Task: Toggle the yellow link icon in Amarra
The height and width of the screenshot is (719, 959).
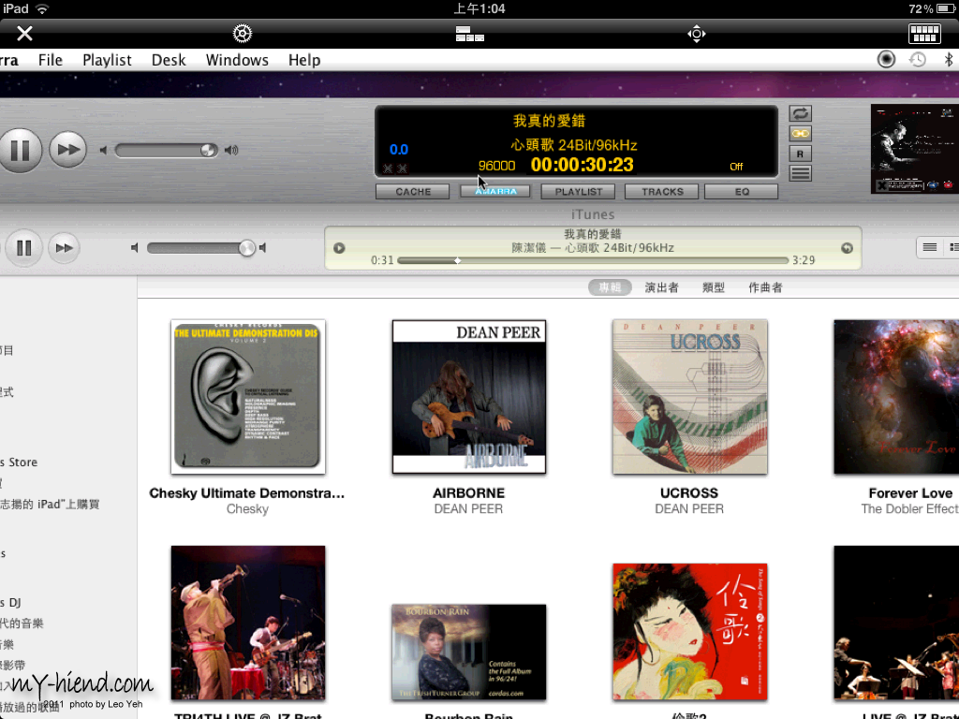Action: click(800, 133)
